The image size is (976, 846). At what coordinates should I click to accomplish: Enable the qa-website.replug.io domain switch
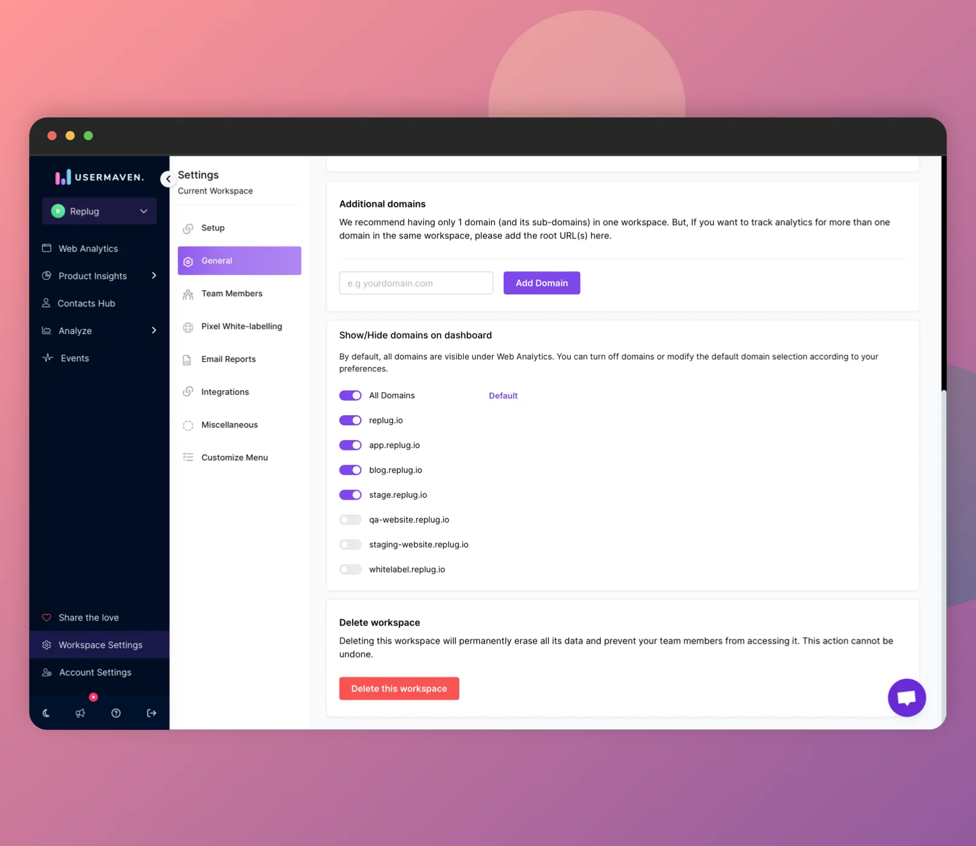point(350,520)
